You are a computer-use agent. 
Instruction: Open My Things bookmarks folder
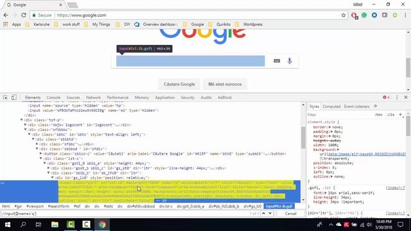(x=97, y=24)
